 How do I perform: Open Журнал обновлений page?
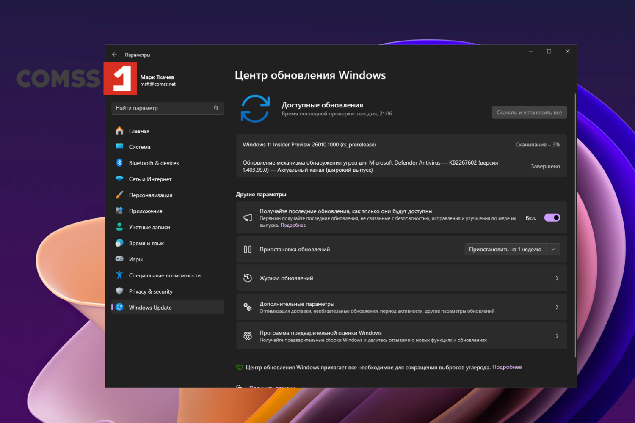(x=401, y=278)
